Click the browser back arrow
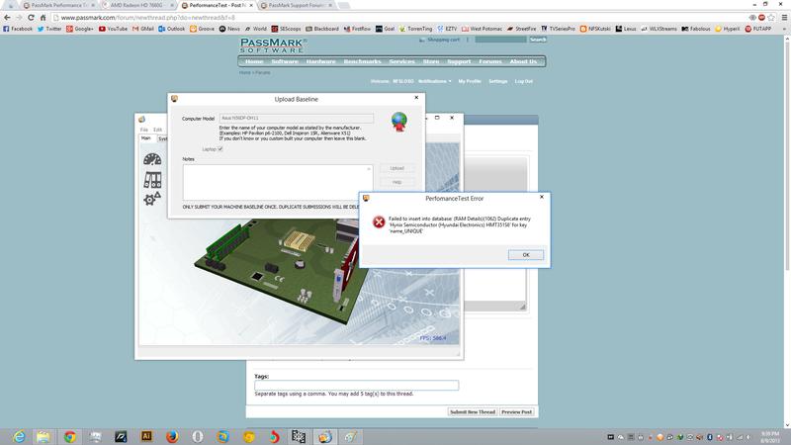Viewport: 791px width, 445px height. 7,18
